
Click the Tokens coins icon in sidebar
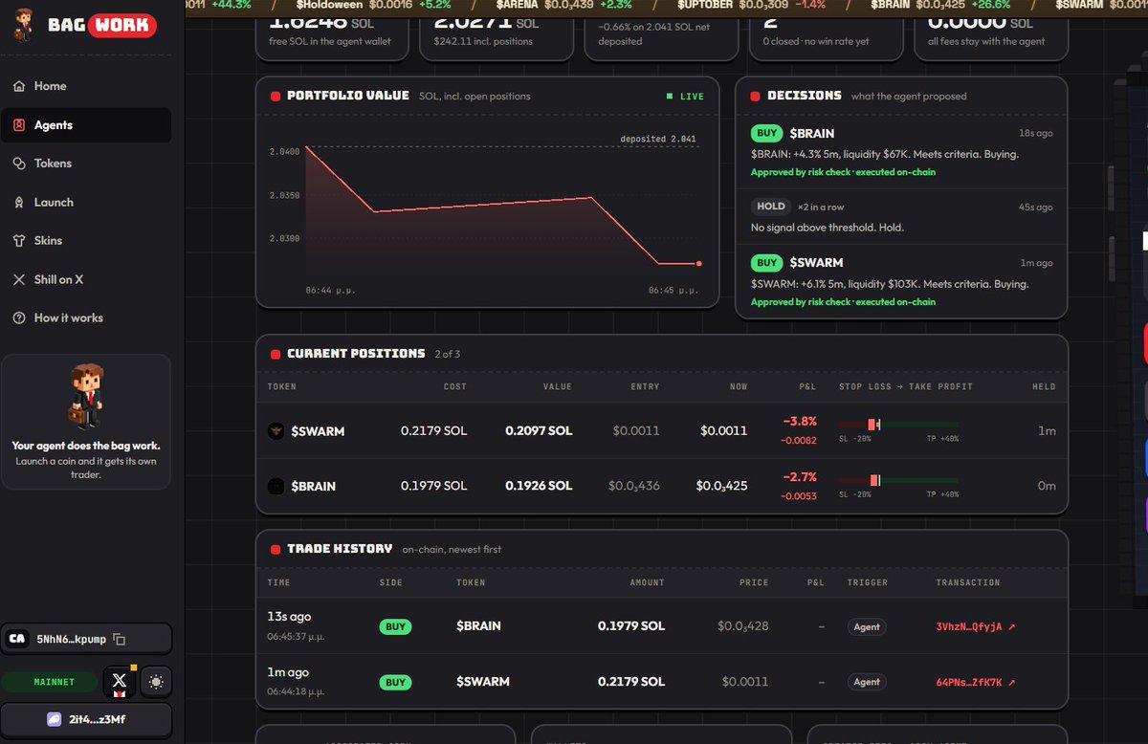click(x=19, y=164)
